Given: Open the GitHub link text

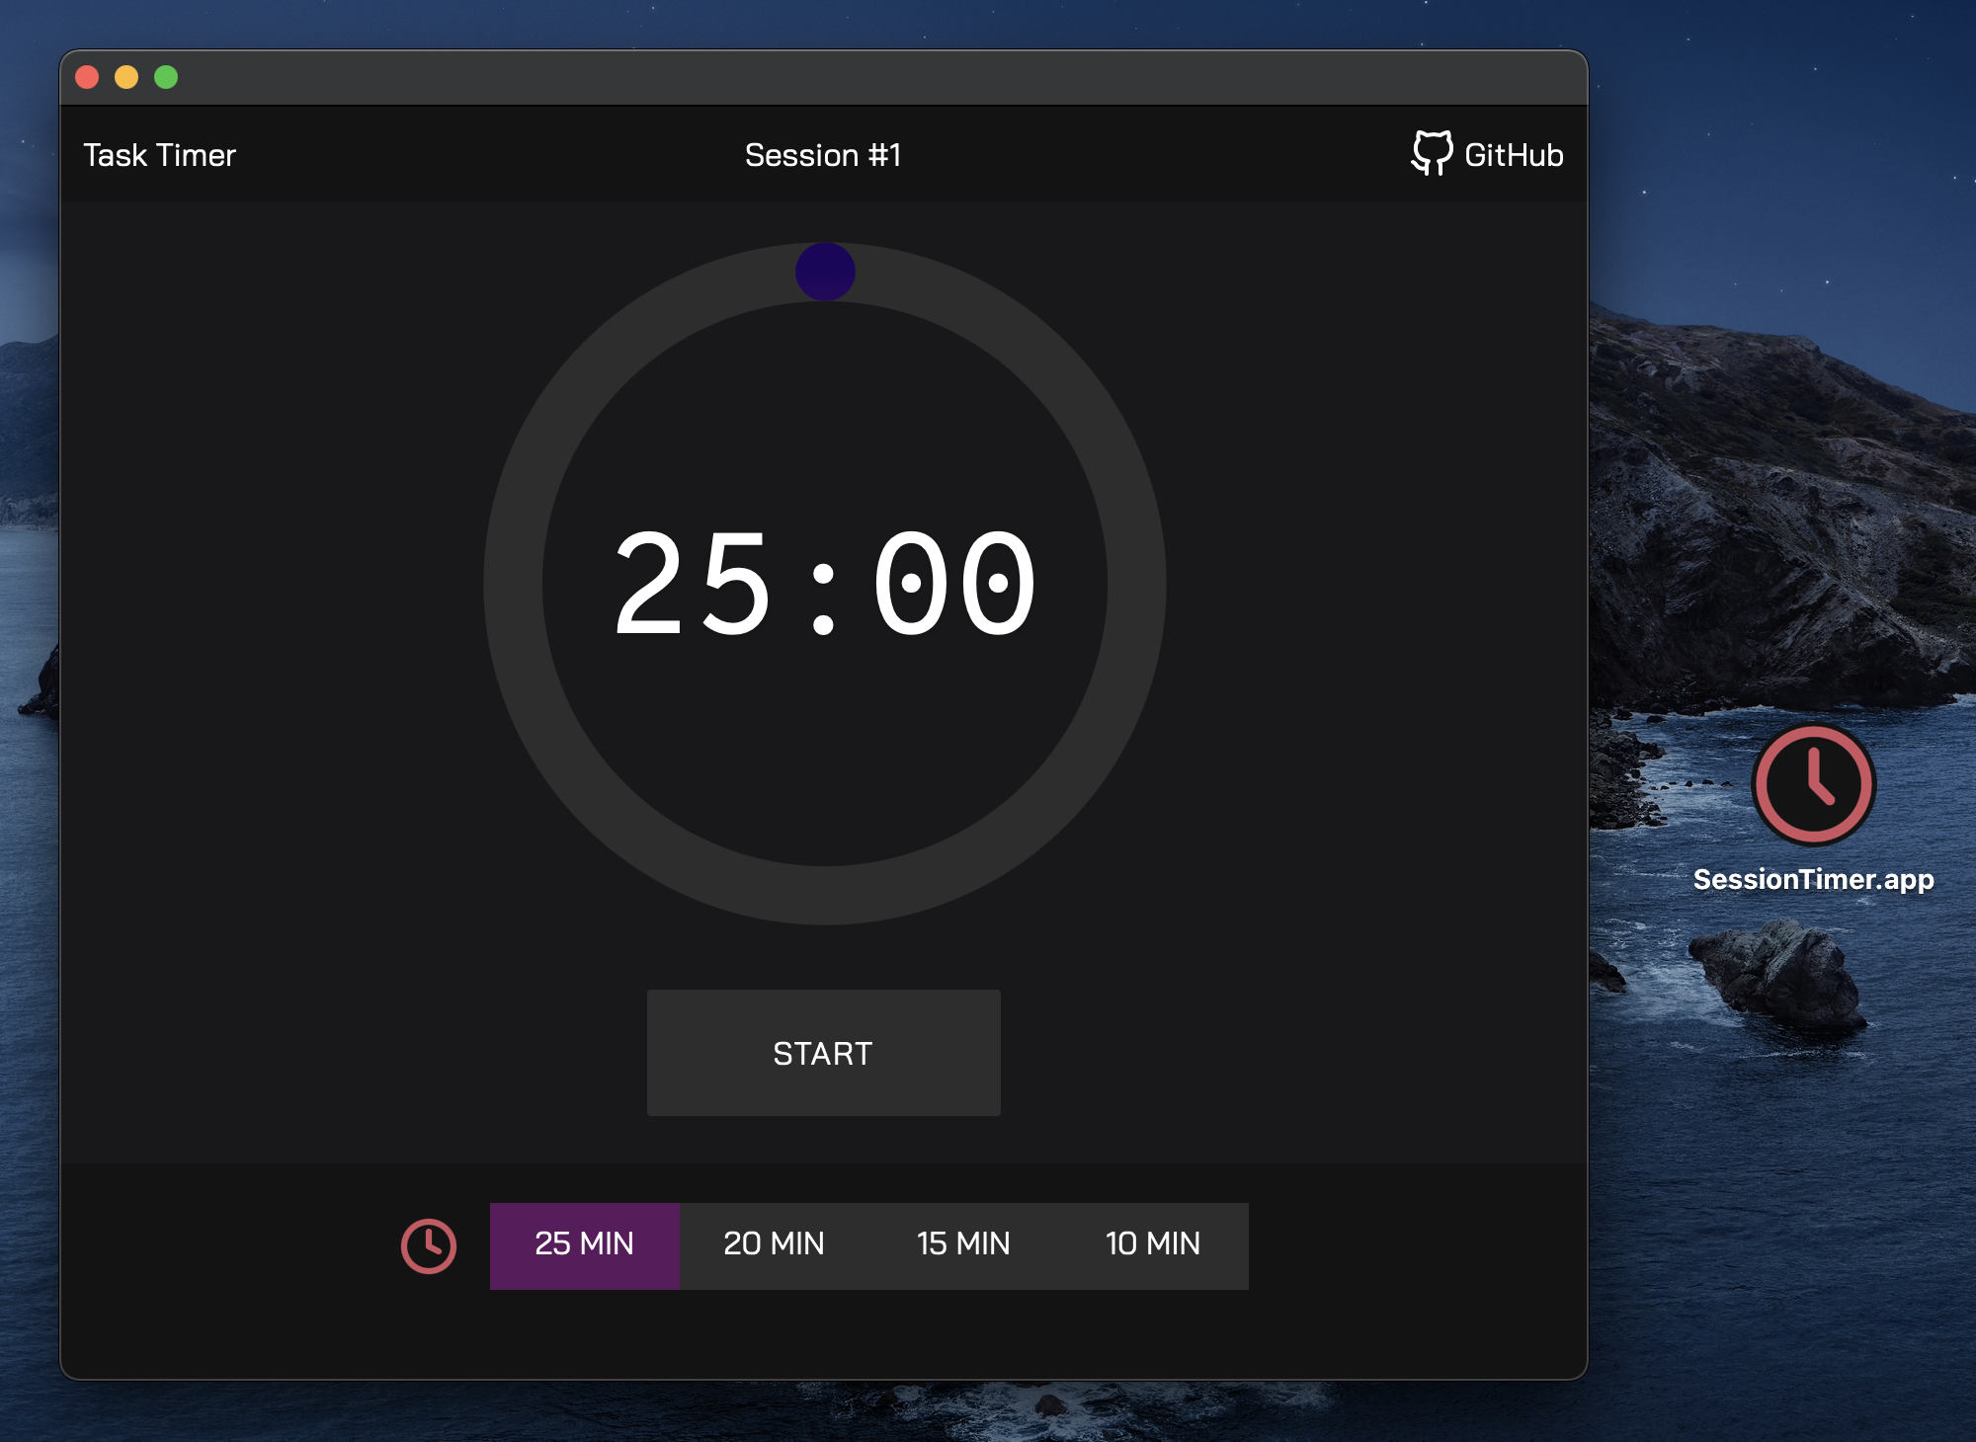Looking at the screenshot, I should coord(1514,155).
